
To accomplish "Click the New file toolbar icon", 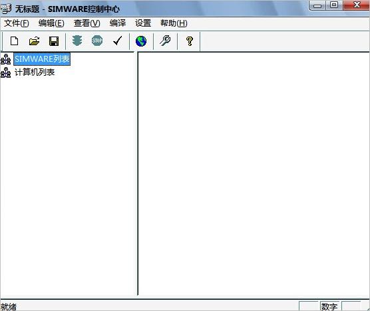I will pyautogui.click(x=15, y=41).
